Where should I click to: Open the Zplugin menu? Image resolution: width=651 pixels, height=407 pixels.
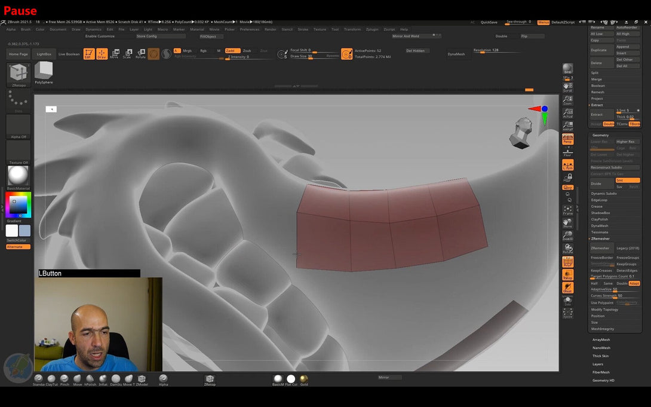372,29
